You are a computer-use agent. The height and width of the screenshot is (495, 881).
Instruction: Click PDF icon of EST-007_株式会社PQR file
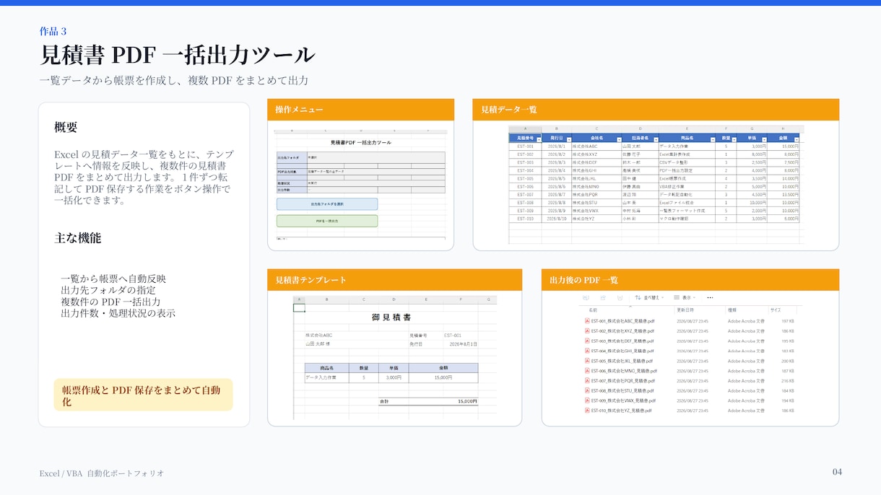(x=587, y=380)
